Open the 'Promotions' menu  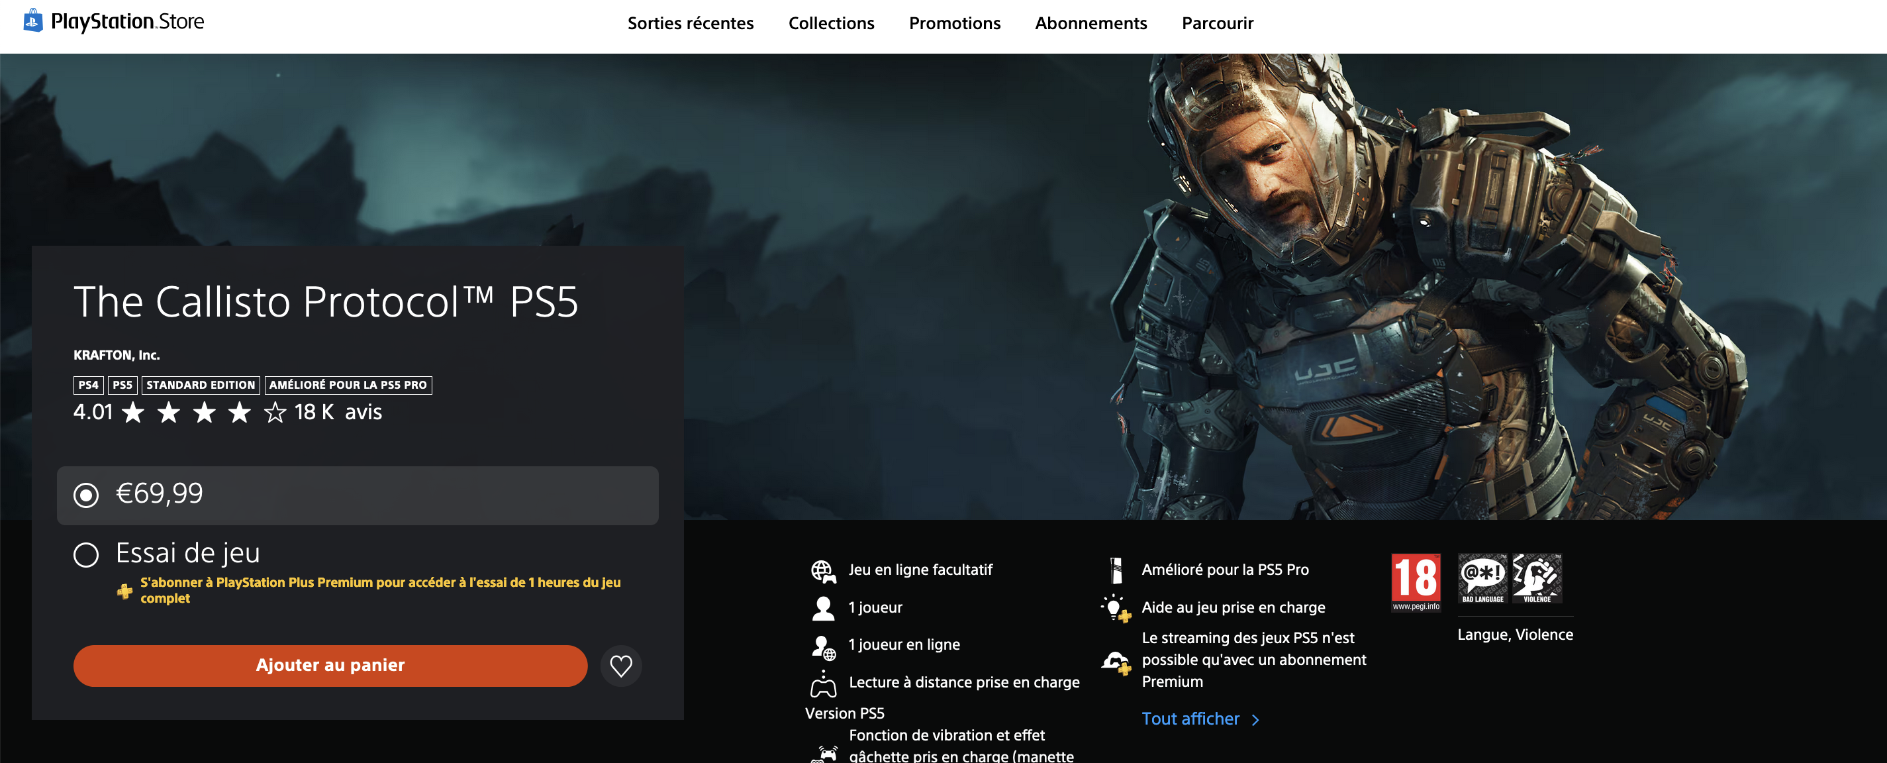(955, 23)
